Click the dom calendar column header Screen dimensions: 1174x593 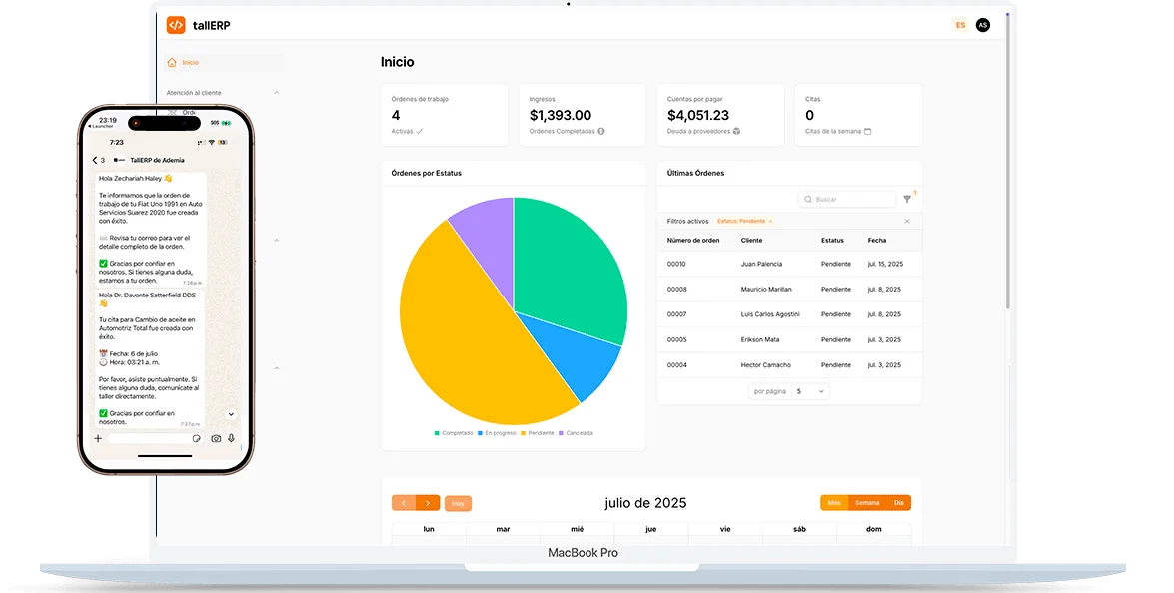coord(874,529)
